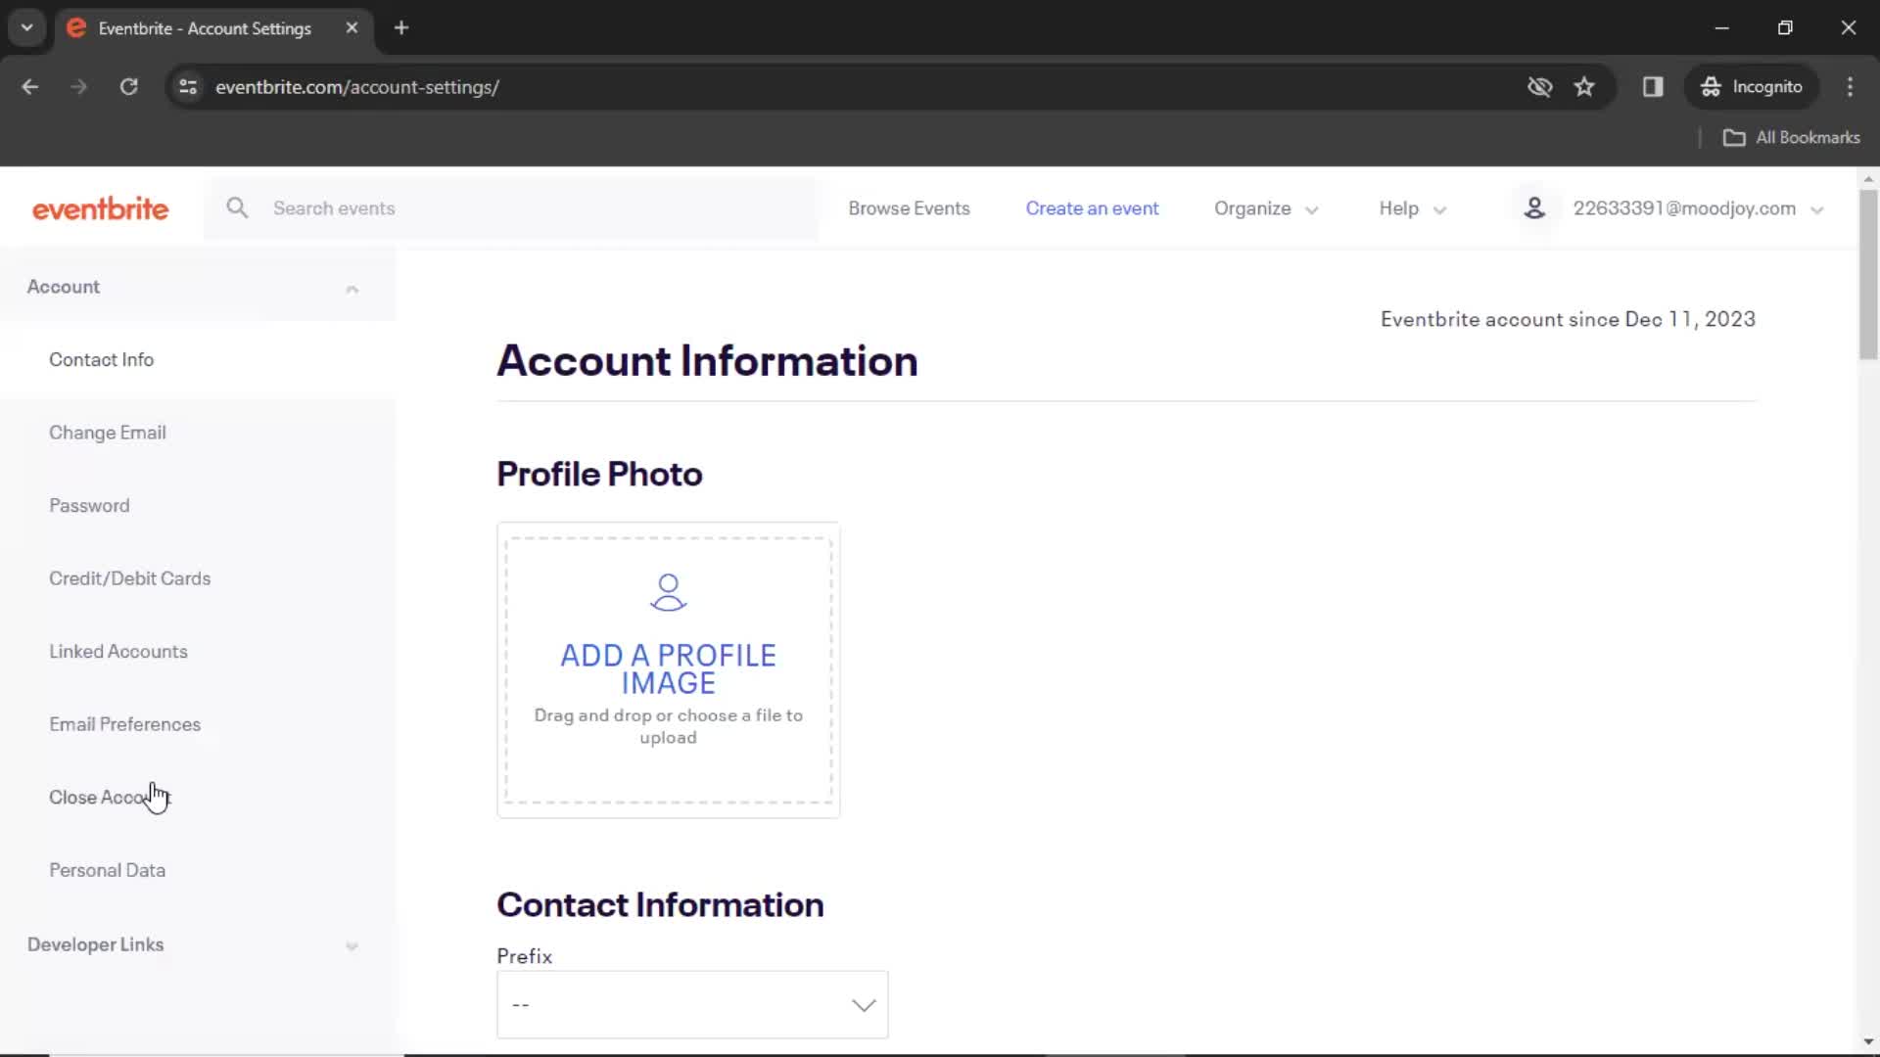The width and height of the screenshot is (1880, 1057).
Task: Open Linked Accounts settings
Action: coord(118,652)
